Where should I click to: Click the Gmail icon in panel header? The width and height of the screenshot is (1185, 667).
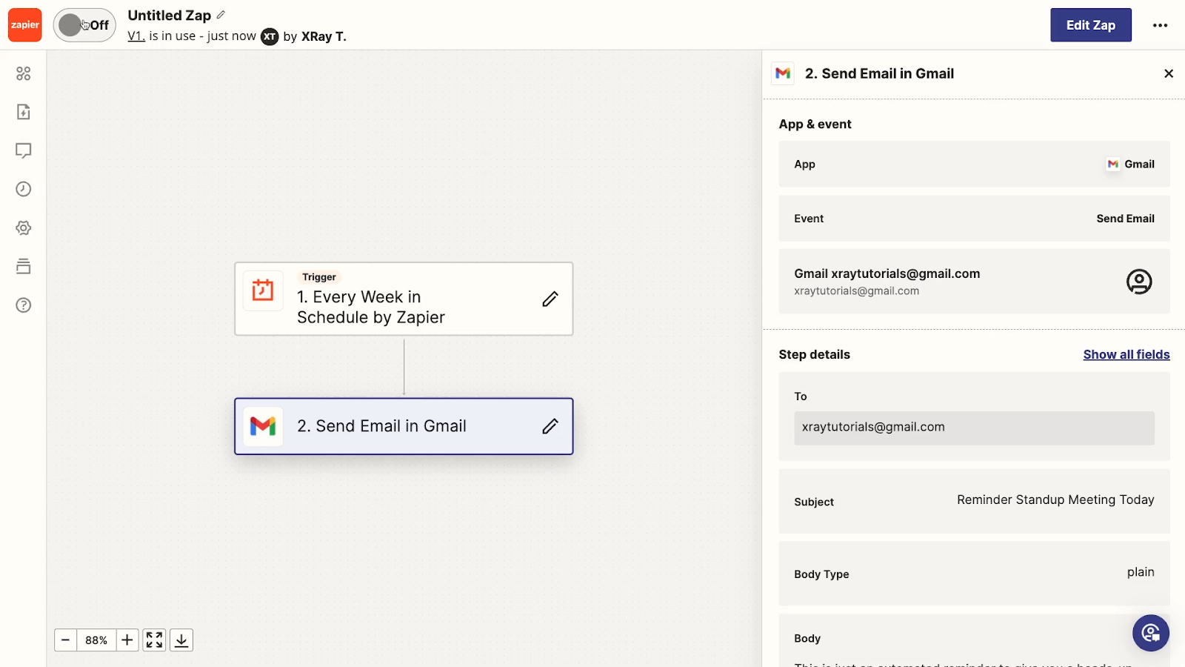pyautogui.click(x=783, y=73)
